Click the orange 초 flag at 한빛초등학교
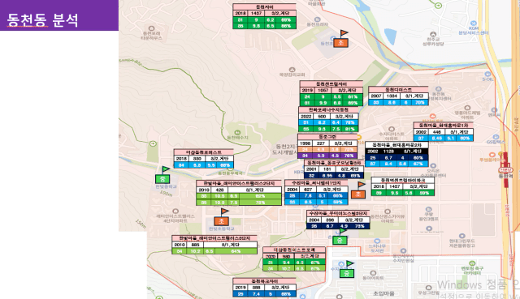This screenshot has height=299, width=520. pos(221,221)
